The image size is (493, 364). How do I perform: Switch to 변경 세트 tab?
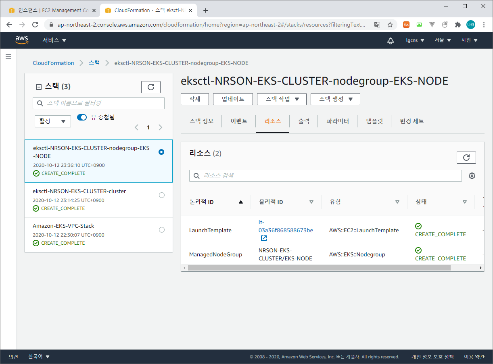(412, 121)
